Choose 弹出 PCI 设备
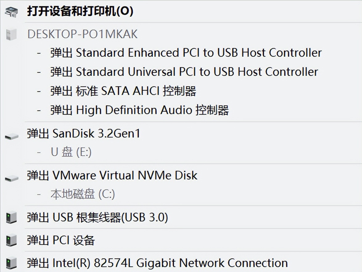Viewport: 362px width, 272px height. point(61,240)
